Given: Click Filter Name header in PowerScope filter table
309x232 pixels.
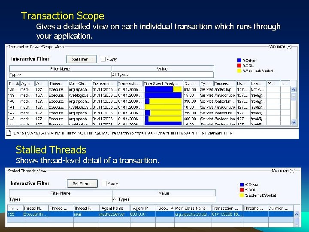Looking at the screenshot, I should [x=60, y=69].
